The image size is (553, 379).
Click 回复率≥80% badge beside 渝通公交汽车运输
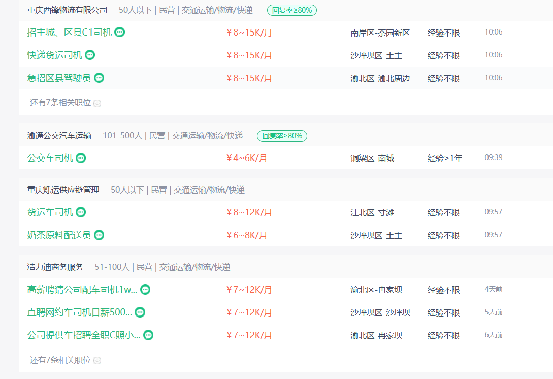coord(282,136)
